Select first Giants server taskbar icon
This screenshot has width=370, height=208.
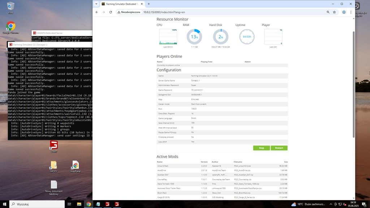(107, 204)
